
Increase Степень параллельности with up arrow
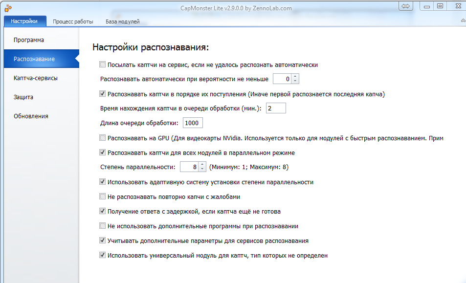202,165
